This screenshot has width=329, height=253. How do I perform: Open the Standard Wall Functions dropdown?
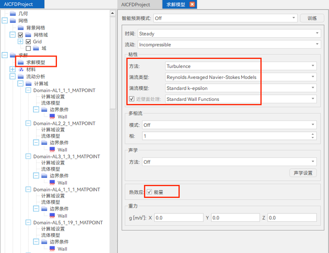[240, 99]
